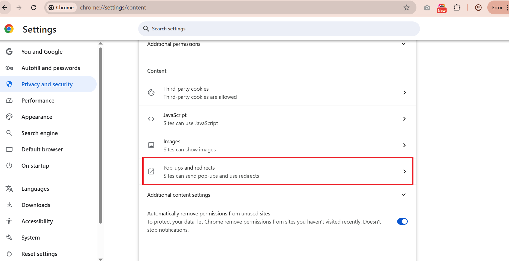The width and height of the screenshot is (509, 261).
Task: Expand Additional content settings
Action: pyautogui.click(x=403, y=195)
